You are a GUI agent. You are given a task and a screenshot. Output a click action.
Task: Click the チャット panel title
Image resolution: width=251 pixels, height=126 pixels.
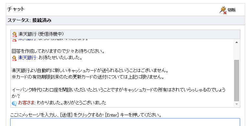click(16, 9)
